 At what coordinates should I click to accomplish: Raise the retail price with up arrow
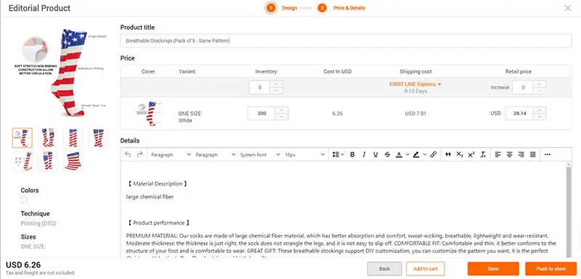[x=540, y=110]
